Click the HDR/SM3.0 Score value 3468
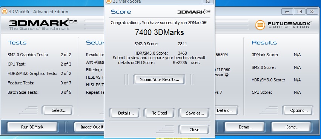Viewport: 321px width, 139px height. [x=183, y=53]
